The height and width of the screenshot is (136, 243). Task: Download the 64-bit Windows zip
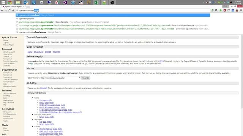(47, 107)
